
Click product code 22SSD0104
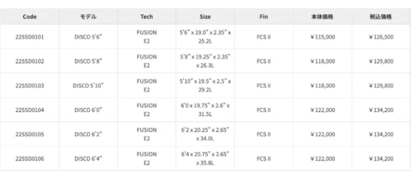(30, 110)
